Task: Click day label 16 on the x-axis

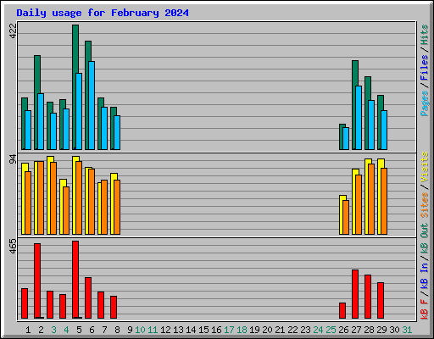Action: (x=216, y=330)
